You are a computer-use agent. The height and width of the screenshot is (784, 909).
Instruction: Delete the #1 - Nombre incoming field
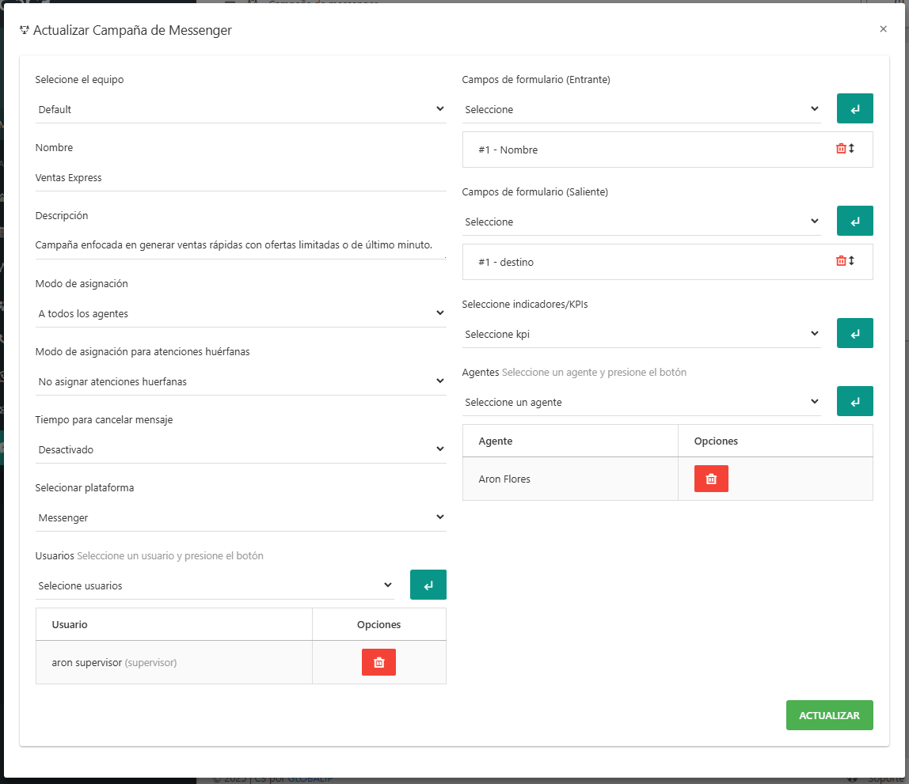coord(841,149)
